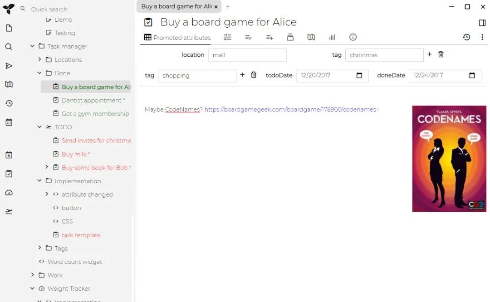Screen dimensions: 490x302
Task: Expand attribute changed node
Action: [47, 194]
